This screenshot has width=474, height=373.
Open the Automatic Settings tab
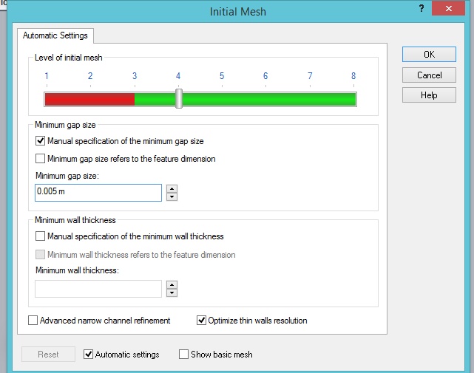(x=55, y=35)
